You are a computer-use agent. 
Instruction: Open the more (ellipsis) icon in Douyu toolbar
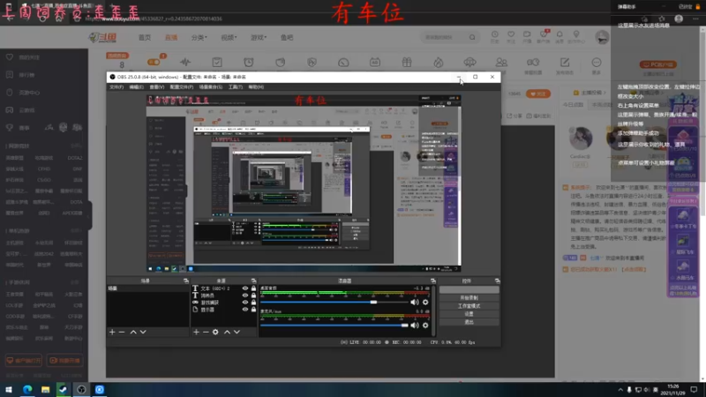pyautogui.click(x=597, y=63)
